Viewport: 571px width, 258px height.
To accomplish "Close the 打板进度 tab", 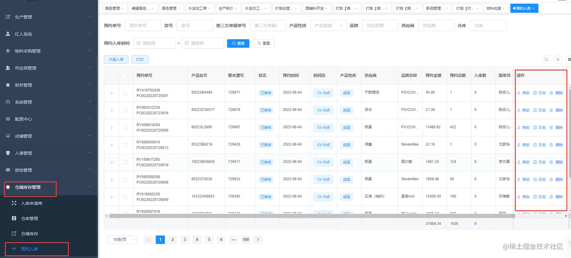I will (x=296, y=8).
